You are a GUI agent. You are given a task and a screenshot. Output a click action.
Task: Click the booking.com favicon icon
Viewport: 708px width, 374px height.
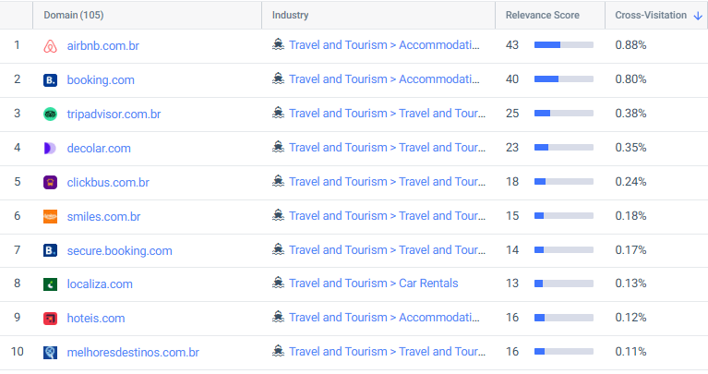[x=50, y=79]
